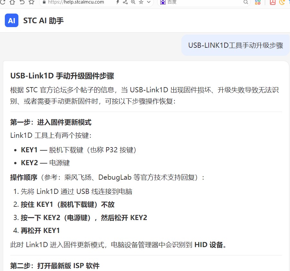Click the zoom magnifier plus icon

click(133, 2)
